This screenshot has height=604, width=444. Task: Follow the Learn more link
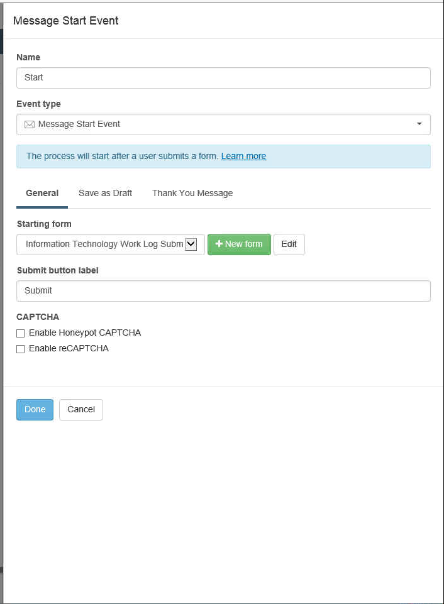point(243,156)
